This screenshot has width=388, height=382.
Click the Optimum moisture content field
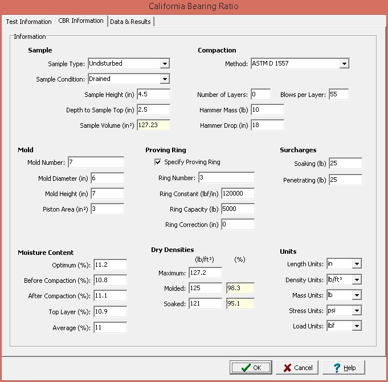110,265
